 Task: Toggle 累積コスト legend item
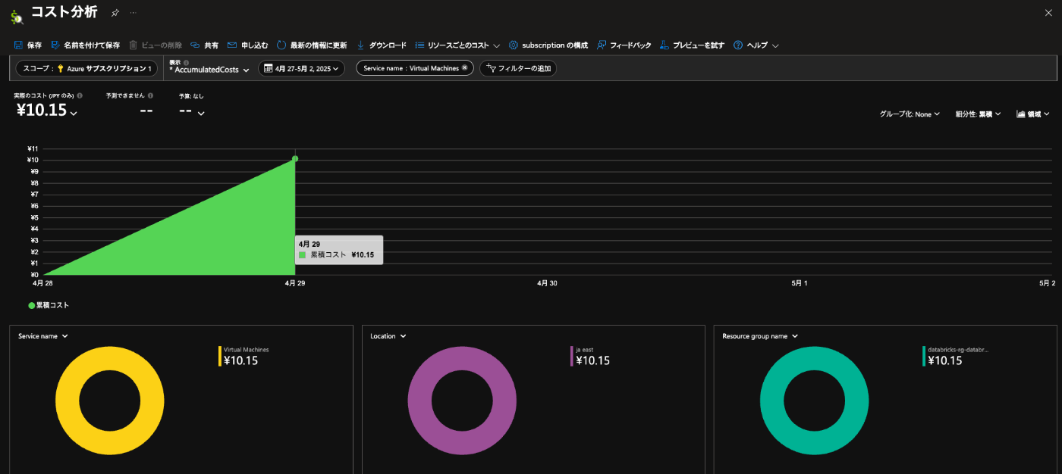coord(49,305)
